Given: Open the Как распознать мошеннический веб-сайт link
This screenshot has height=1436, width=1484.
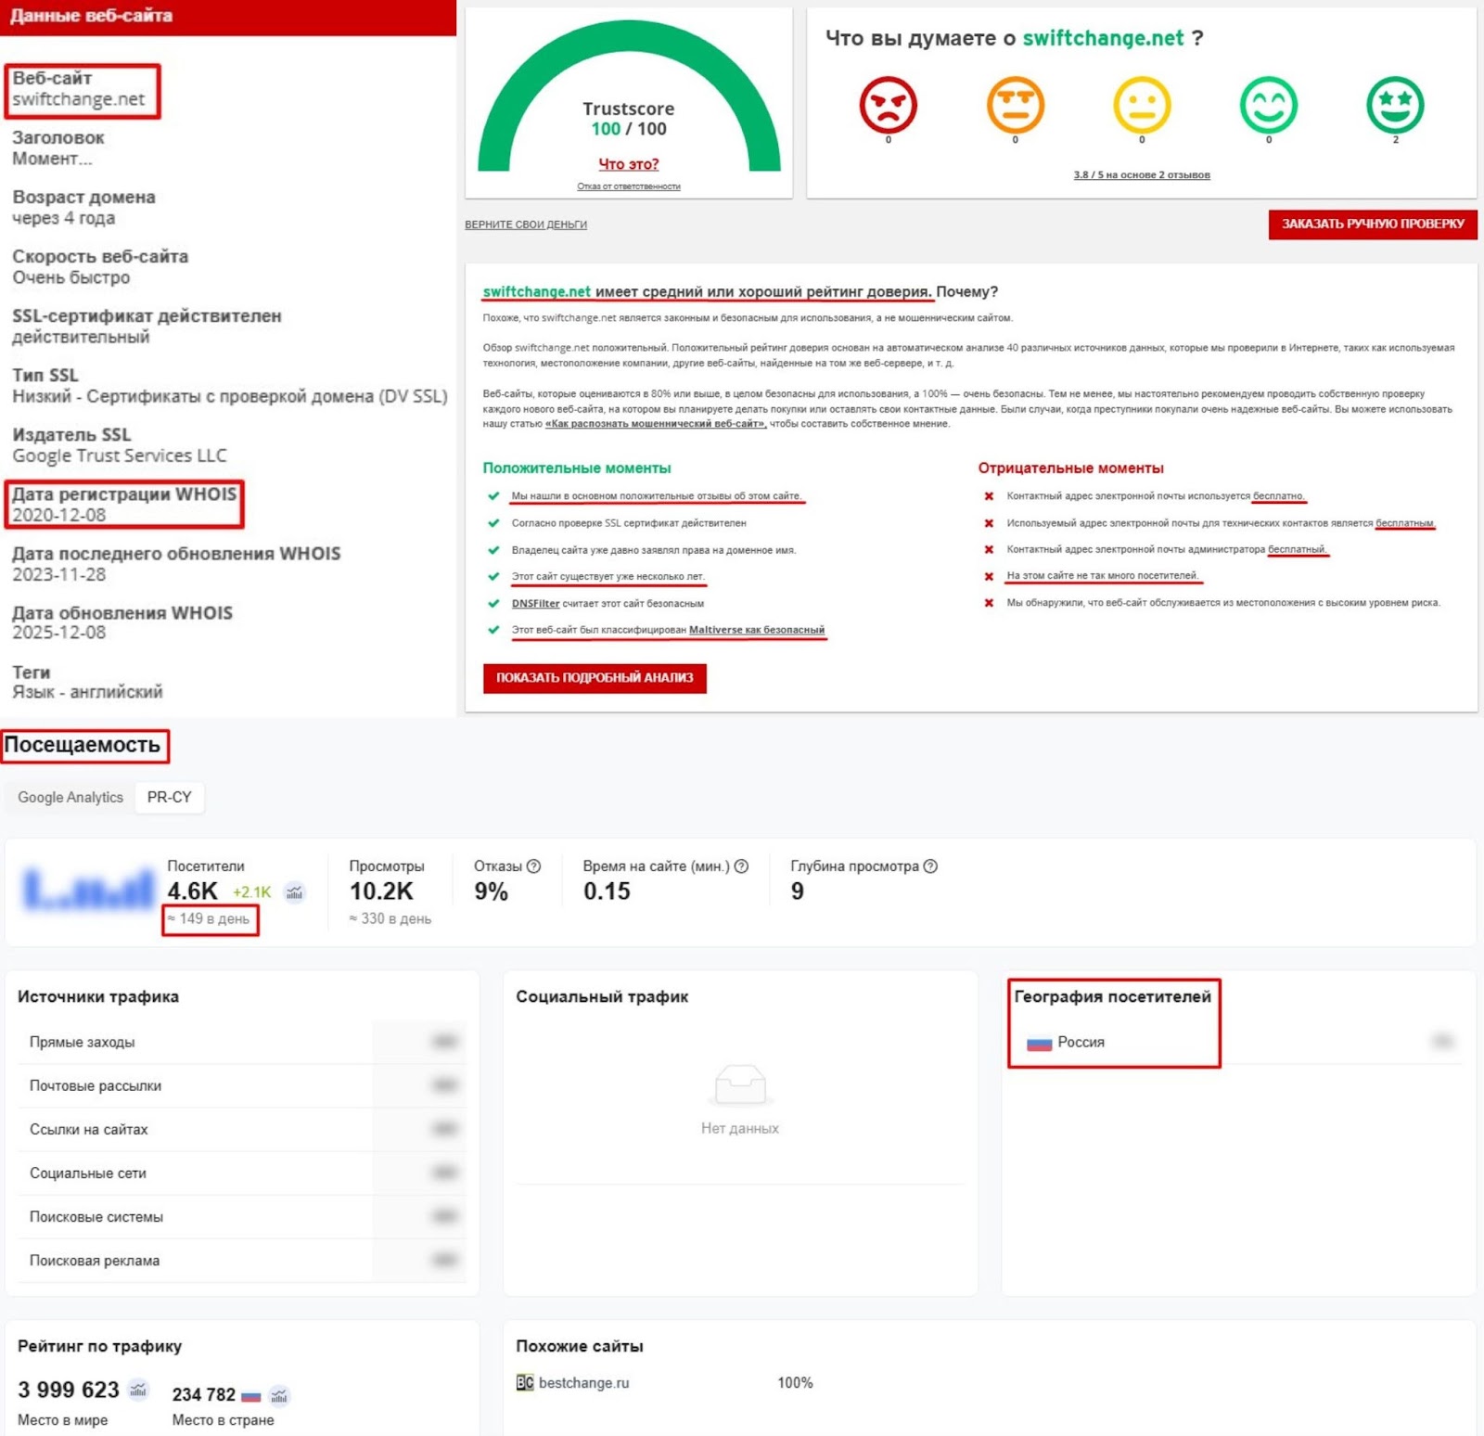Looking at the screenshot, I should [656, 424].
